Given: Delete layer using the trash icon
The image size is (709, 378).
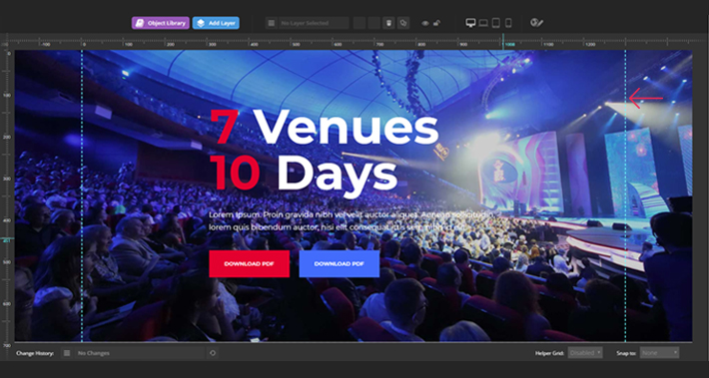Looking at the screenshot, I should [388, 23].
